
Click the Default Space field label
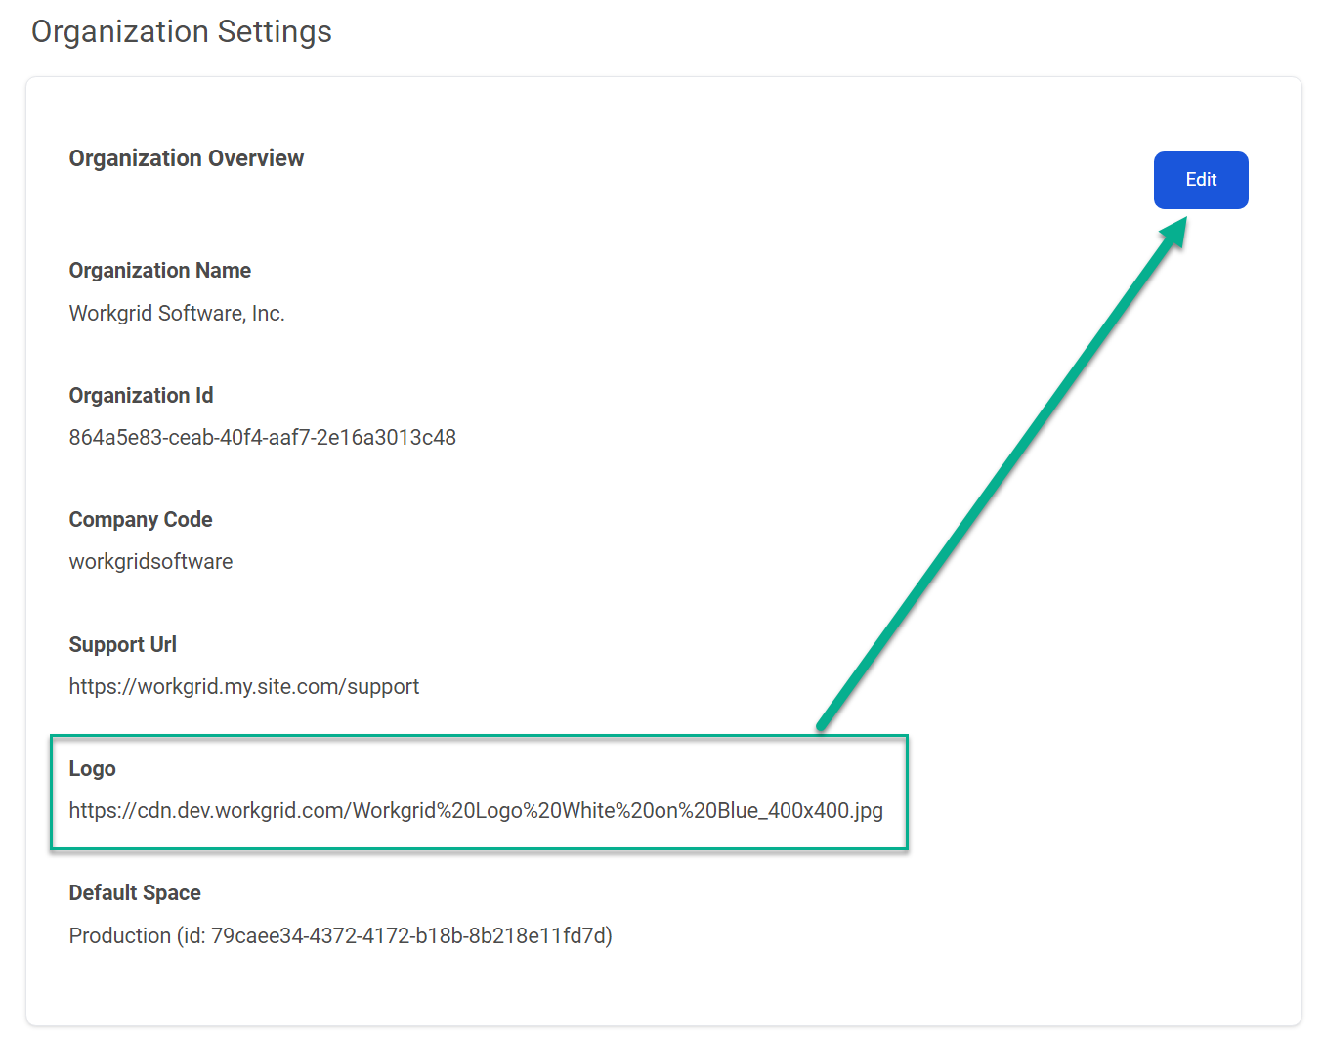click(135, 892)
